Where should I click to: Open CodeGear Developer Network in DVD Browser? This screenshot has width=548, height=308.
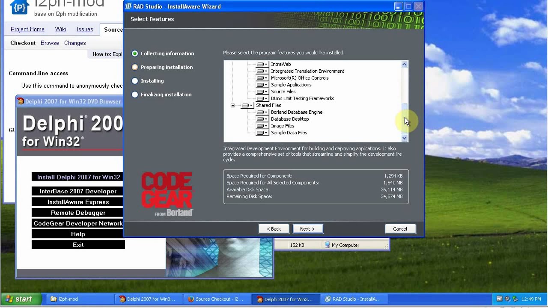point(78,223)
